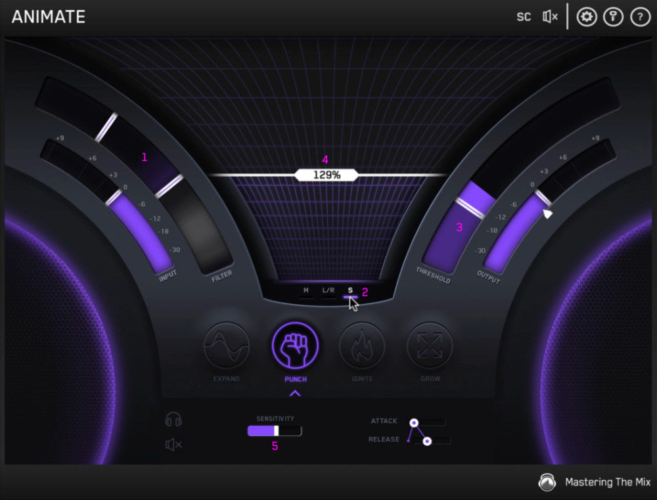Select the Expand mode icon
Image resolution: width=657 pixels, height=500 pixels.
point(227,346)
